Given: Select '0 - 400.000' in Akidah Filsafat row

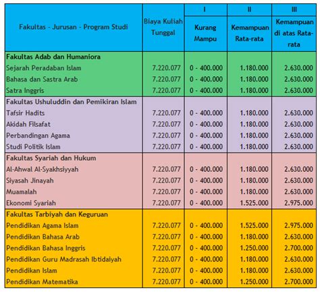Looking at the screenshot, I should 206,124.
